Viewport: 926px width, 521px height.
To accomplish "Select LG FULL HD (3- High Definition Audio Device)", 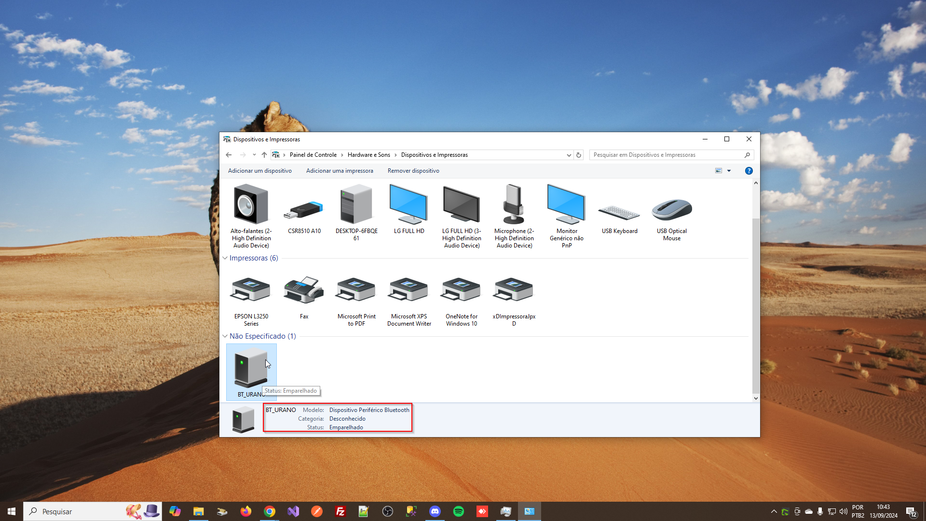I will click(462, 205).
